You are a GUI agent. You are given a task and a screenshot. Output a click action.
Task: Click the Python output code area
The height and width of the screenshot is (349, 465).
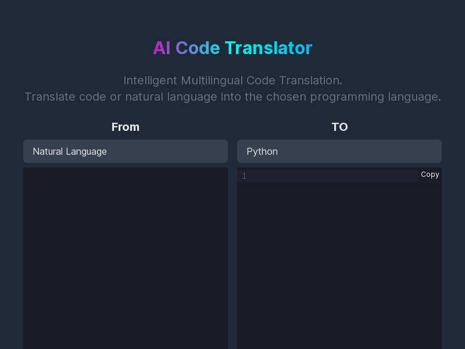pyautogui.click(x=339, y=262)
